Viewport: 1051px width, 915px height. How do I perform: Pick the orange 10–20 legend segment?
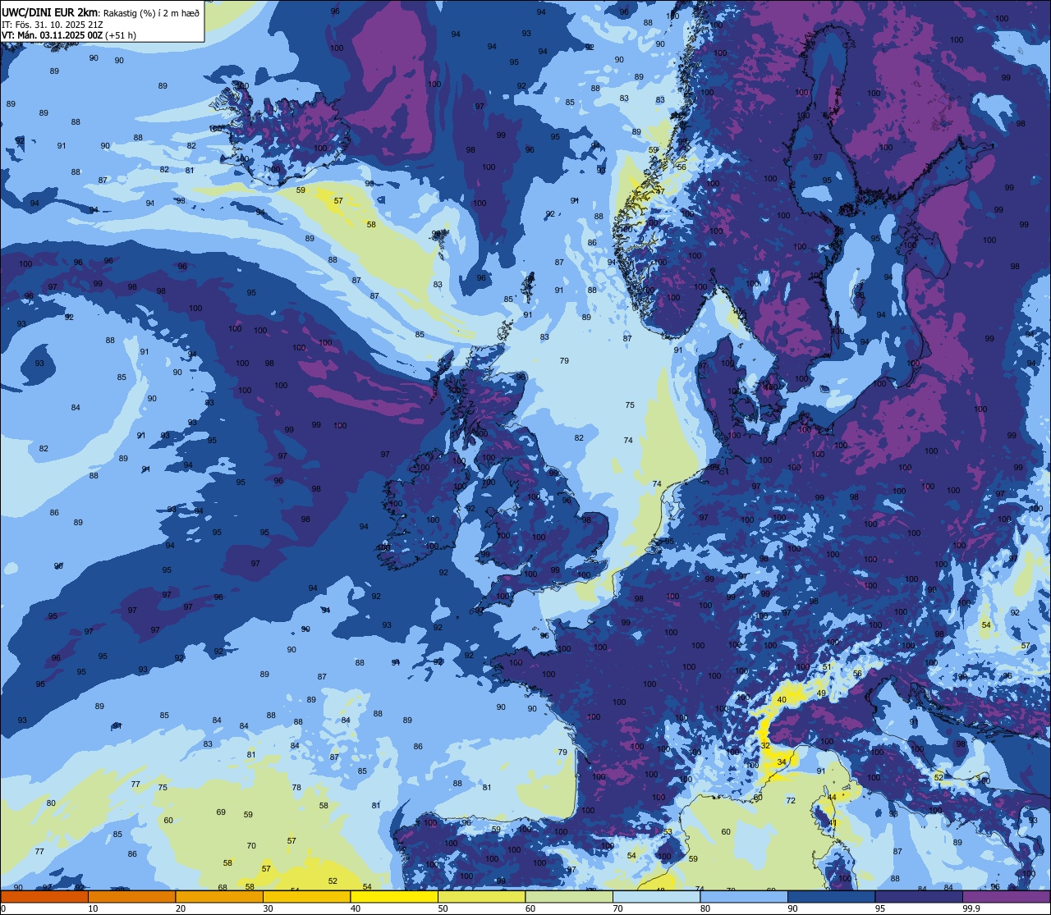click(131, 896)
